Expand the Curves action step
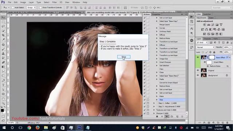The height and width of the screenshot is (131, 233). [157, 28]
